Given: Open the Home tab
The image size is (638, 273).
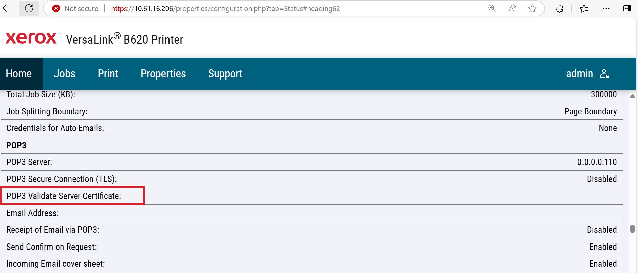Looking at the screenshot, I should [19, 74].
